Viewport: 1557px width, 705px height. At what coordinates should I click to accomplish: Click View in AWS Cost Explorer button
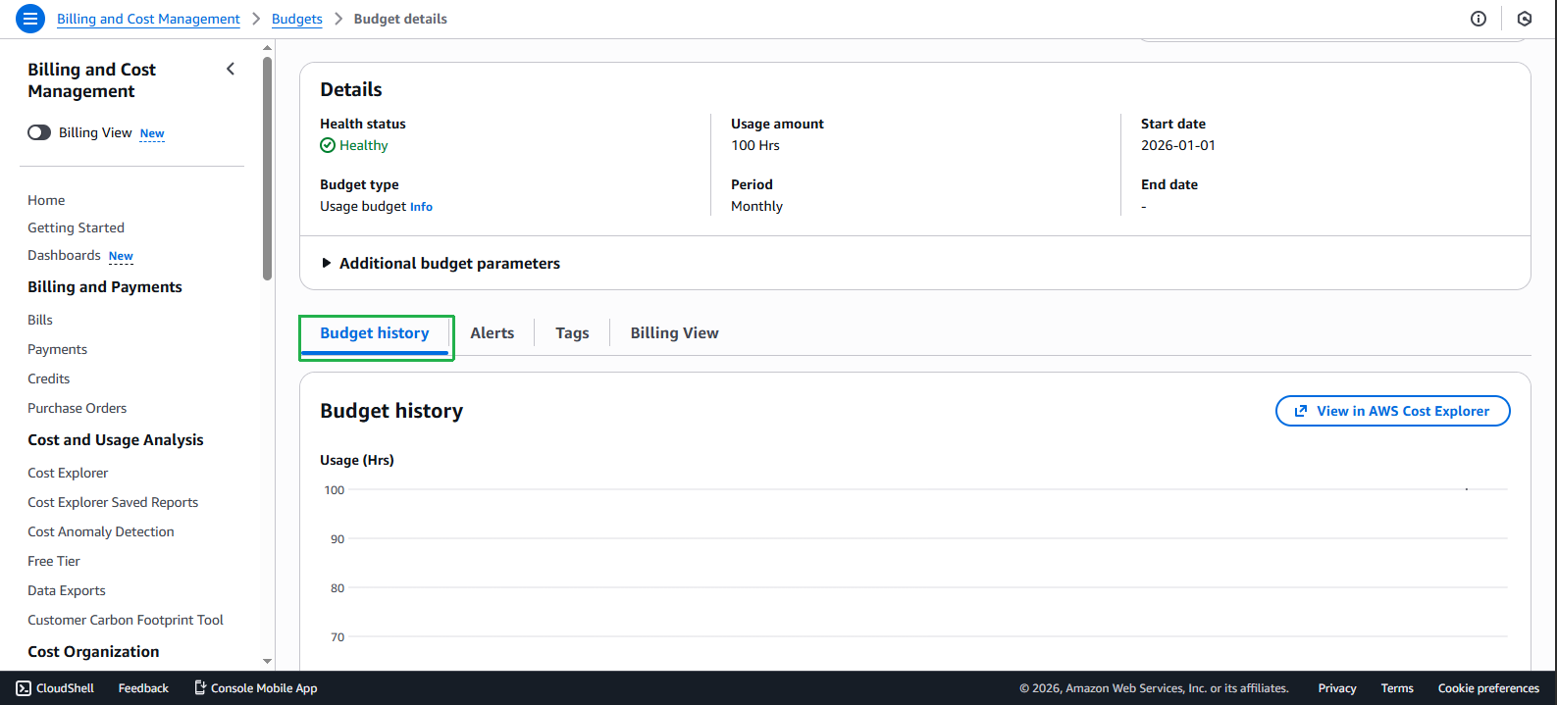click(x=1391, y=411)
